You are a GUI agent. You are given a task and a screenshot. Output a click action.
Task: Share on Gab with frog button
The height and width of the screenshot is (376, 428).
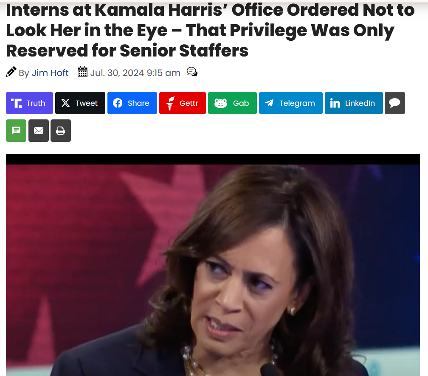pos(232,103)
